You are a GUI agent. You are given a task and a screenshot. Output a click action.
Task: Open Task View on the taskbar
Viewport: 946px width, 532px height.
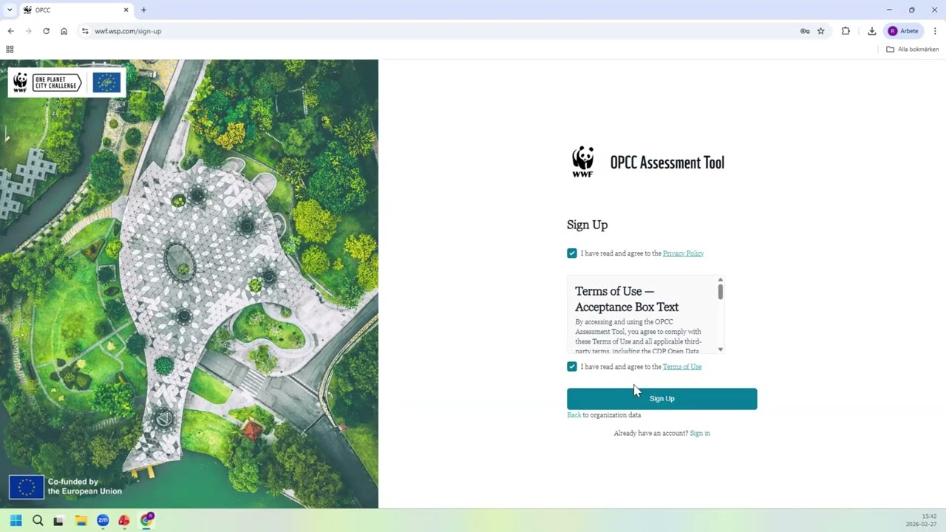58,520
